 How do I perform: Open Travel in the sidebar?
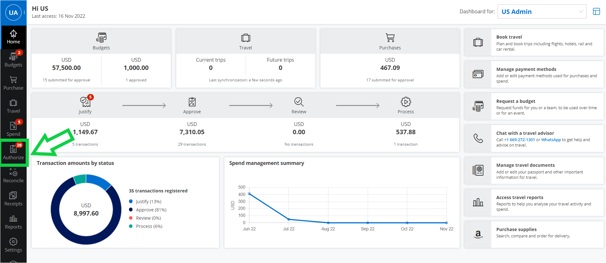point(13,106)
